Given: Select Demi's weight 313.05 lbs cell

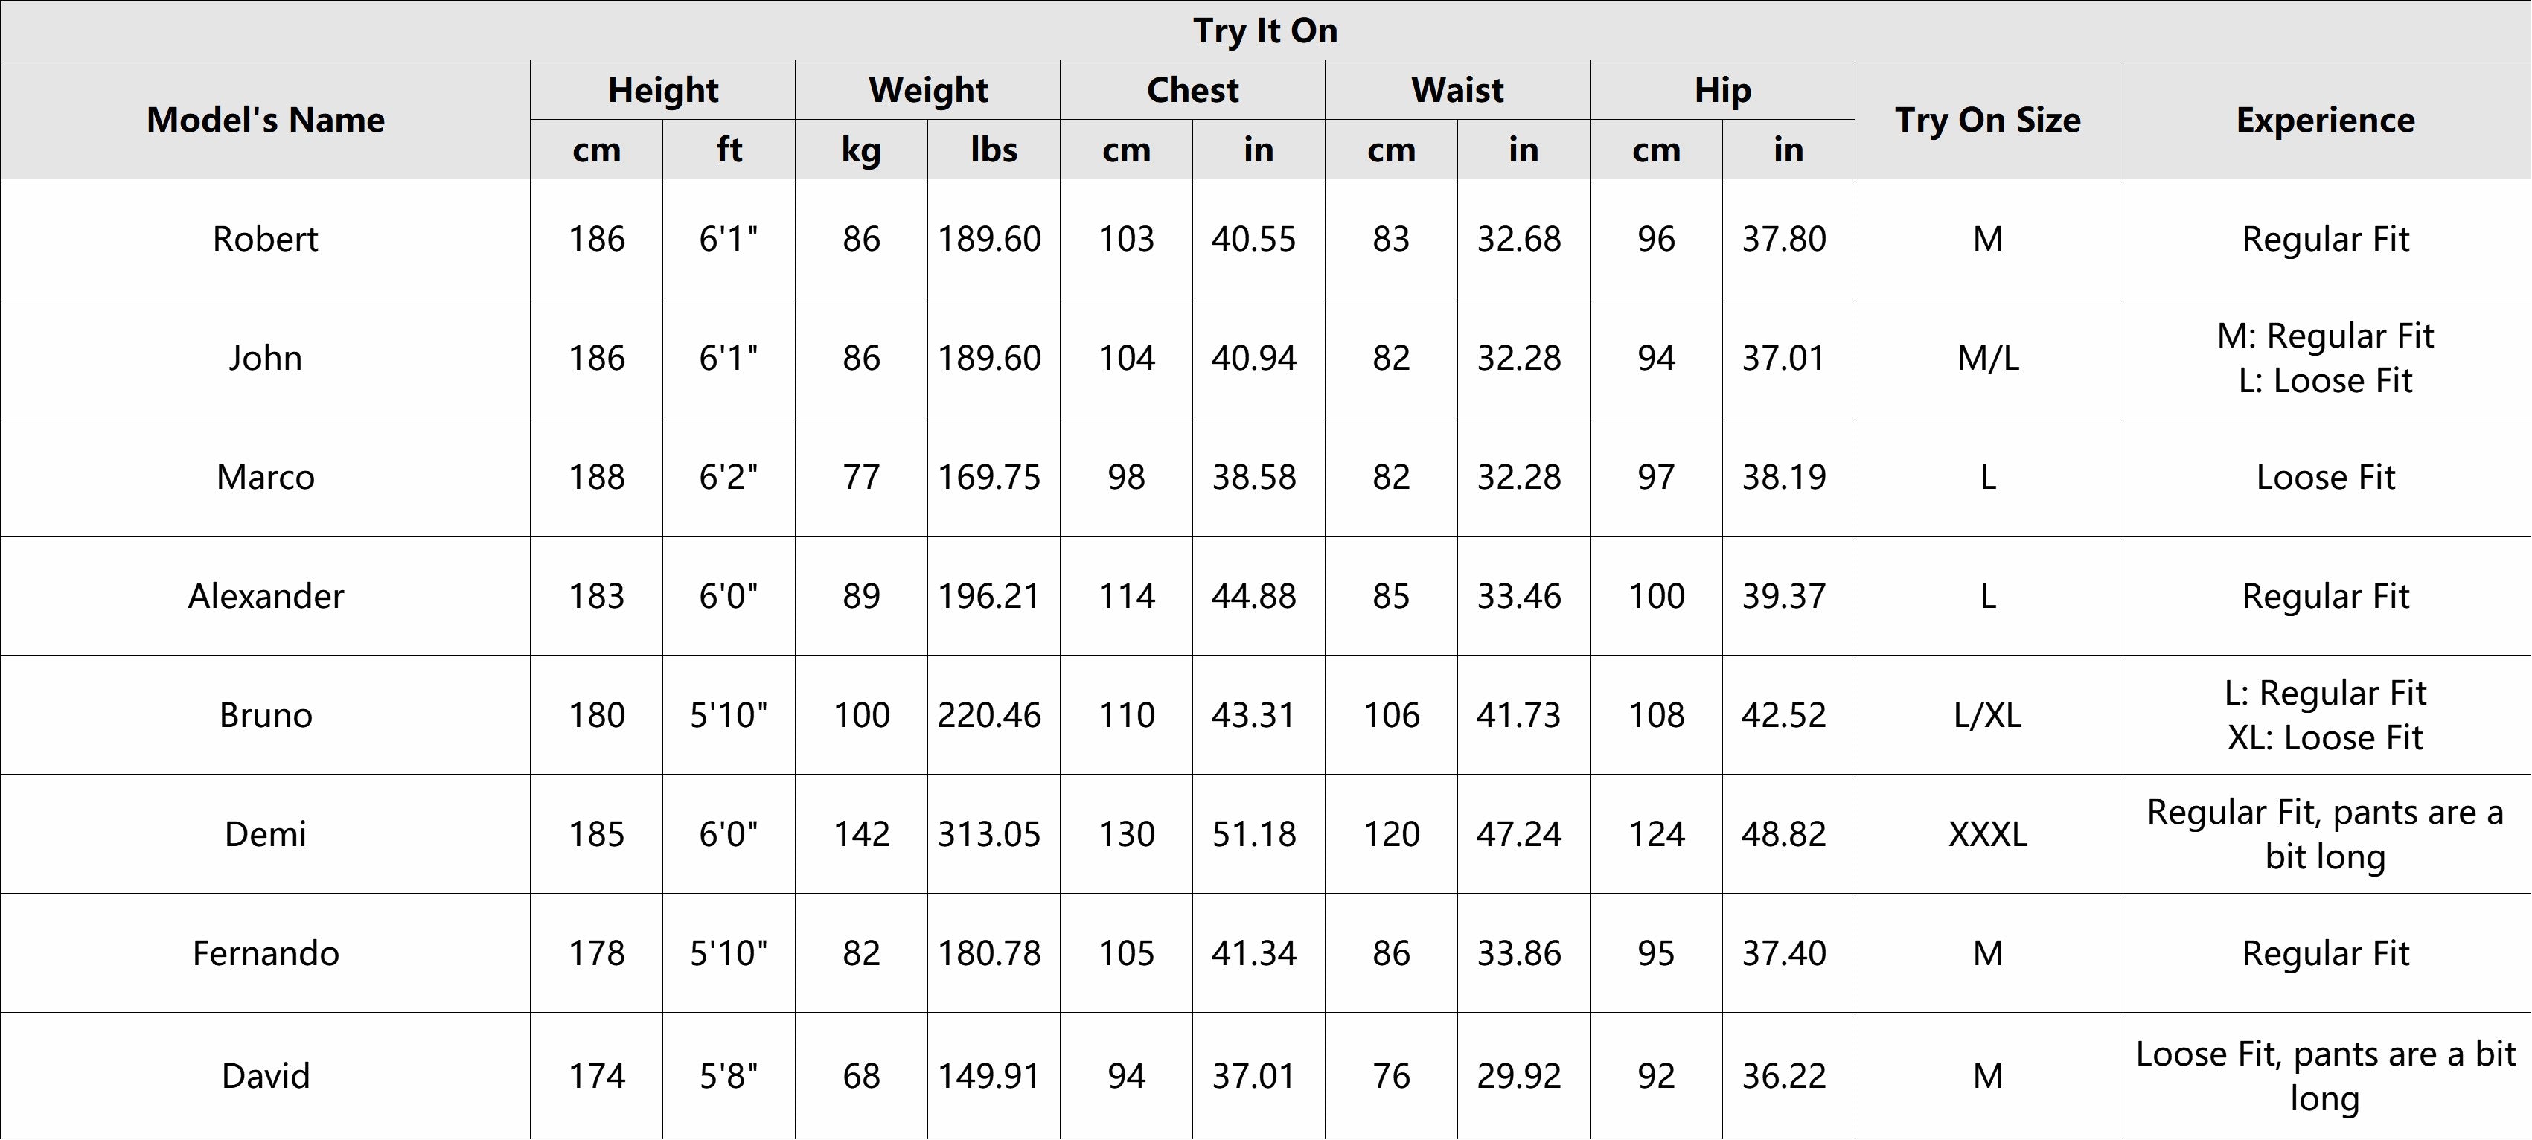Looking at the screenshot, I should click(x=989, y=834).
